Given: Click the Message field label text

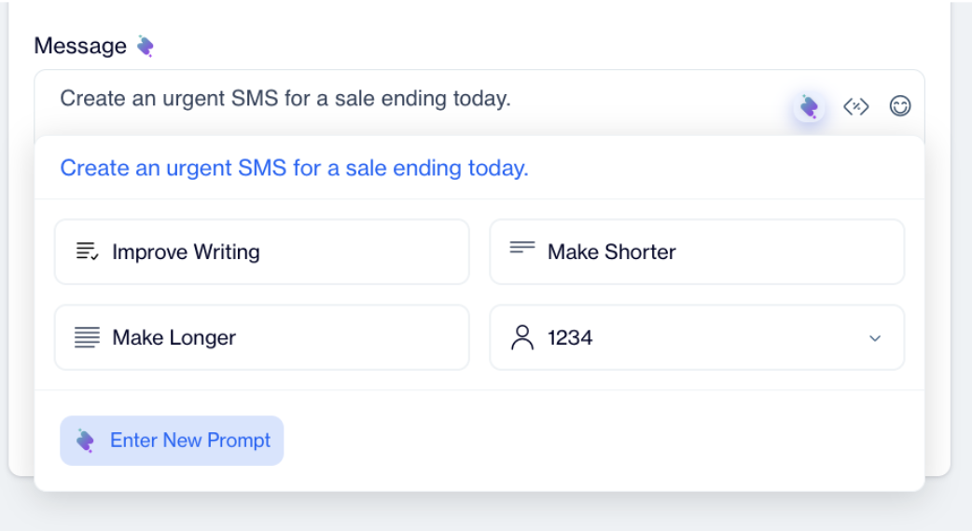Looking at the screenshot, I should (80, 46).
